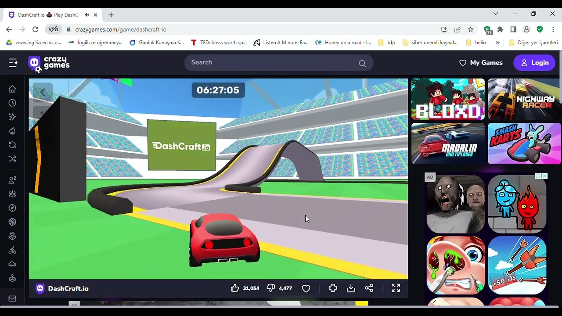Click the 06:27:05 game timer
Image resolution: width=562 pixels, height=316 pixels.
[218, 90]
